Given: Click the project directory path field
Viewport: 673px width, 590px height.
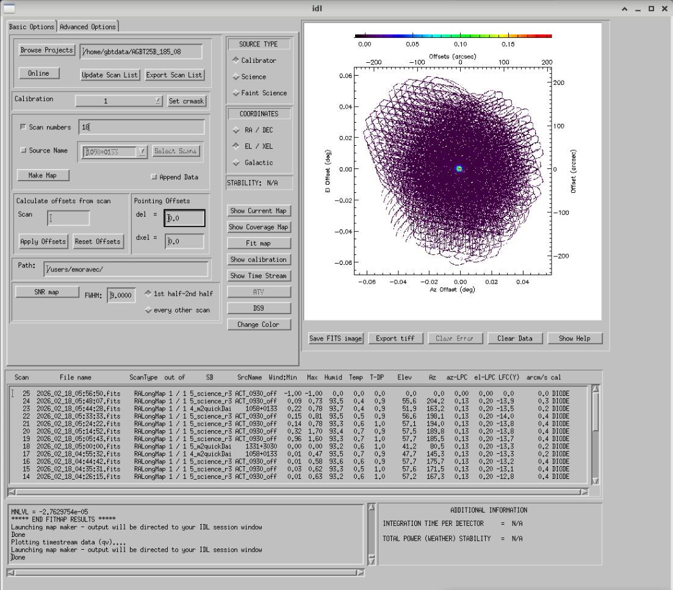Looking at the screenshot, I should (x=141, y=51).
